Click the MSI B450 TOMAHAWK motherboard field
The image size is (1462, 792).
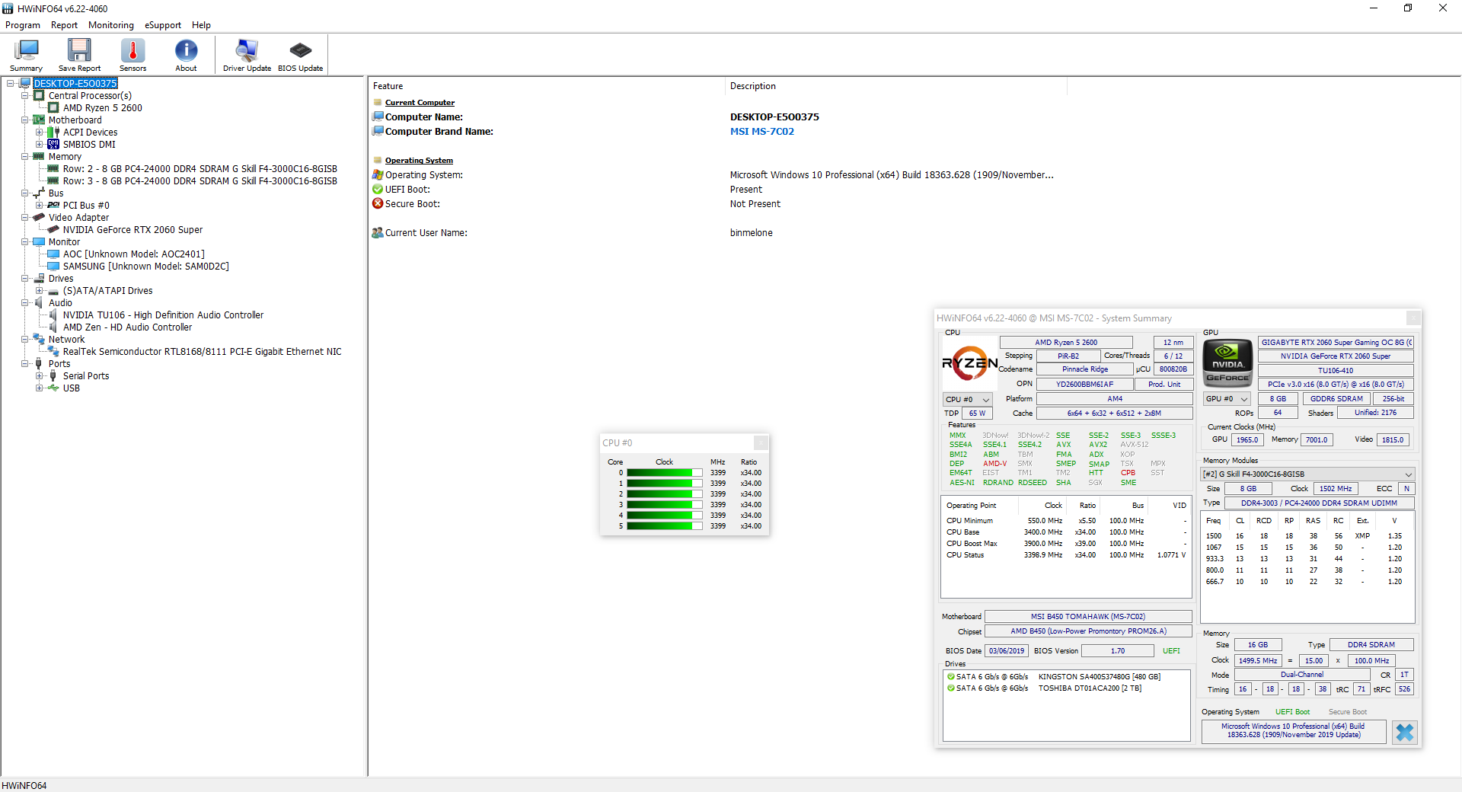pos(1088,617)
